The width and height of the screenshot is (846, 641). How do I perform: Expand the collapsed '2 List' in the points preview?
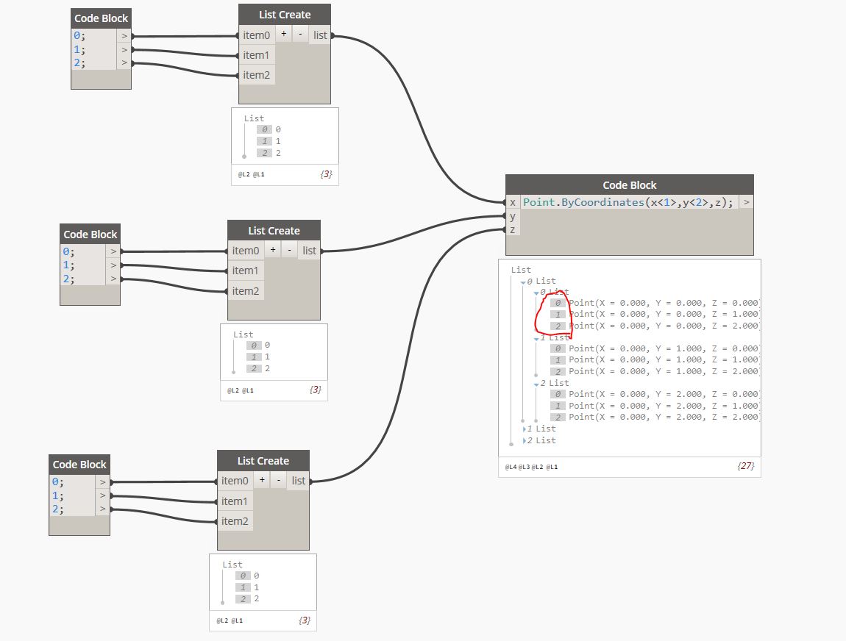[x=524, y=441]
